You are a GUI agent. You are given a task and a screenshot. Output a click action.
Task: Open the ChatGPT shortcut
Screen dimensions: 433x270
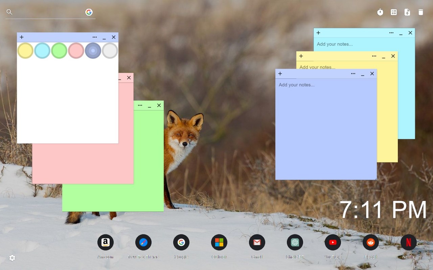pos(295,242)
